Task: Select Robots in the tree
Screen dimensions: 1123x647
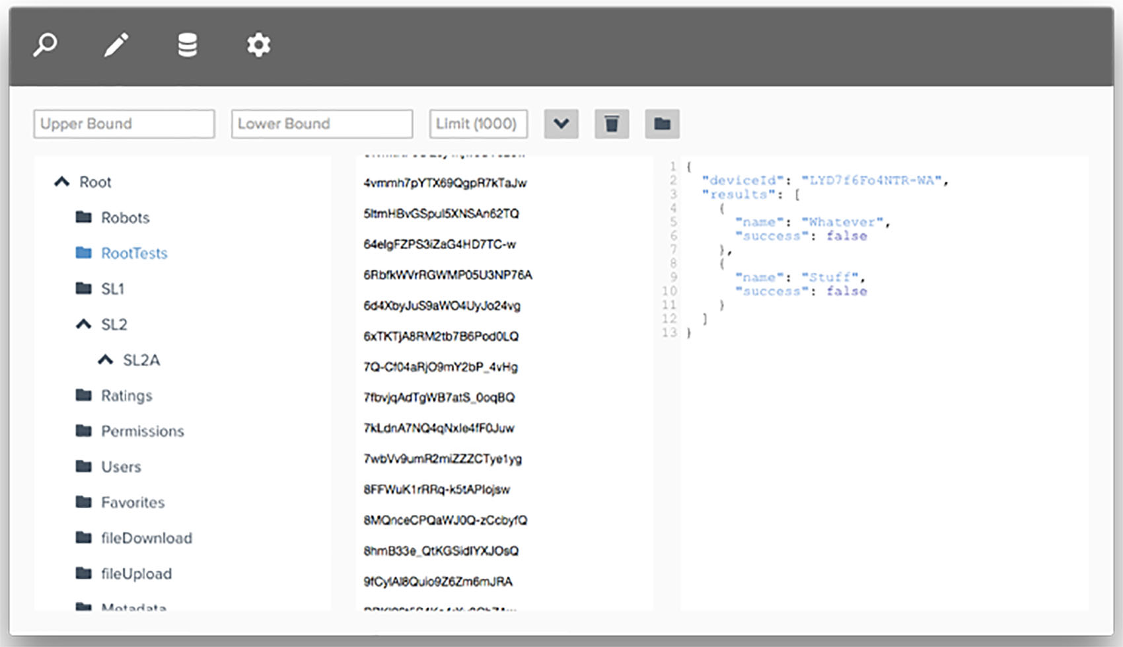Action: (125, 218)
